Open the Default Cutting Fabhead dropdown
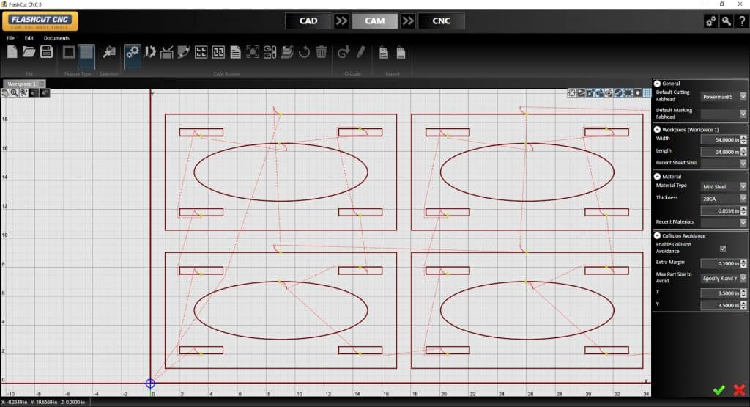Screen dimensions: 750x407 743,96
